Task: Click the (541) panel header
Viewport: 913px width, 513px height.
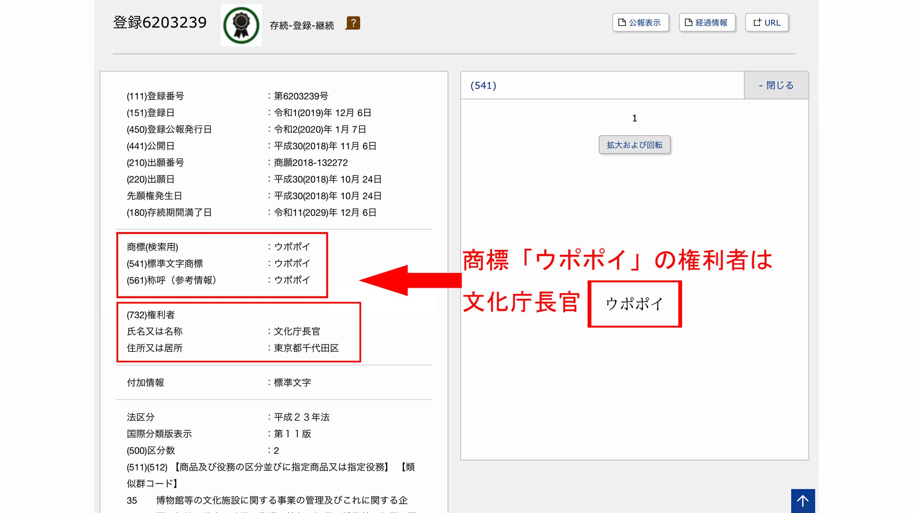Action: (x=484, y=85)
